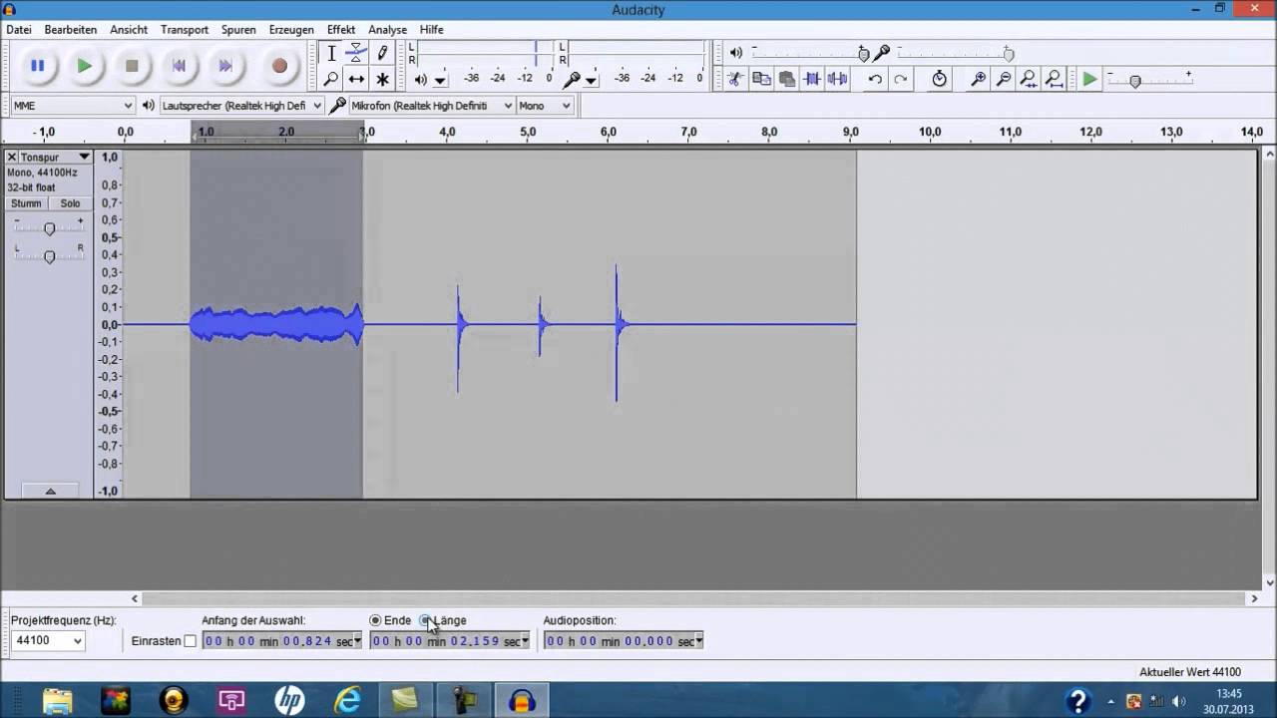Open the Hilfe menu
Screen dimensions: 1277x718
click(x=431, y=30)
